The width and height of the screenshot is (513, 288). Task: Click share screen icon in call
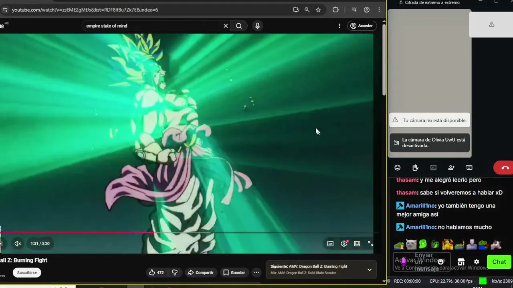point(433,168)
